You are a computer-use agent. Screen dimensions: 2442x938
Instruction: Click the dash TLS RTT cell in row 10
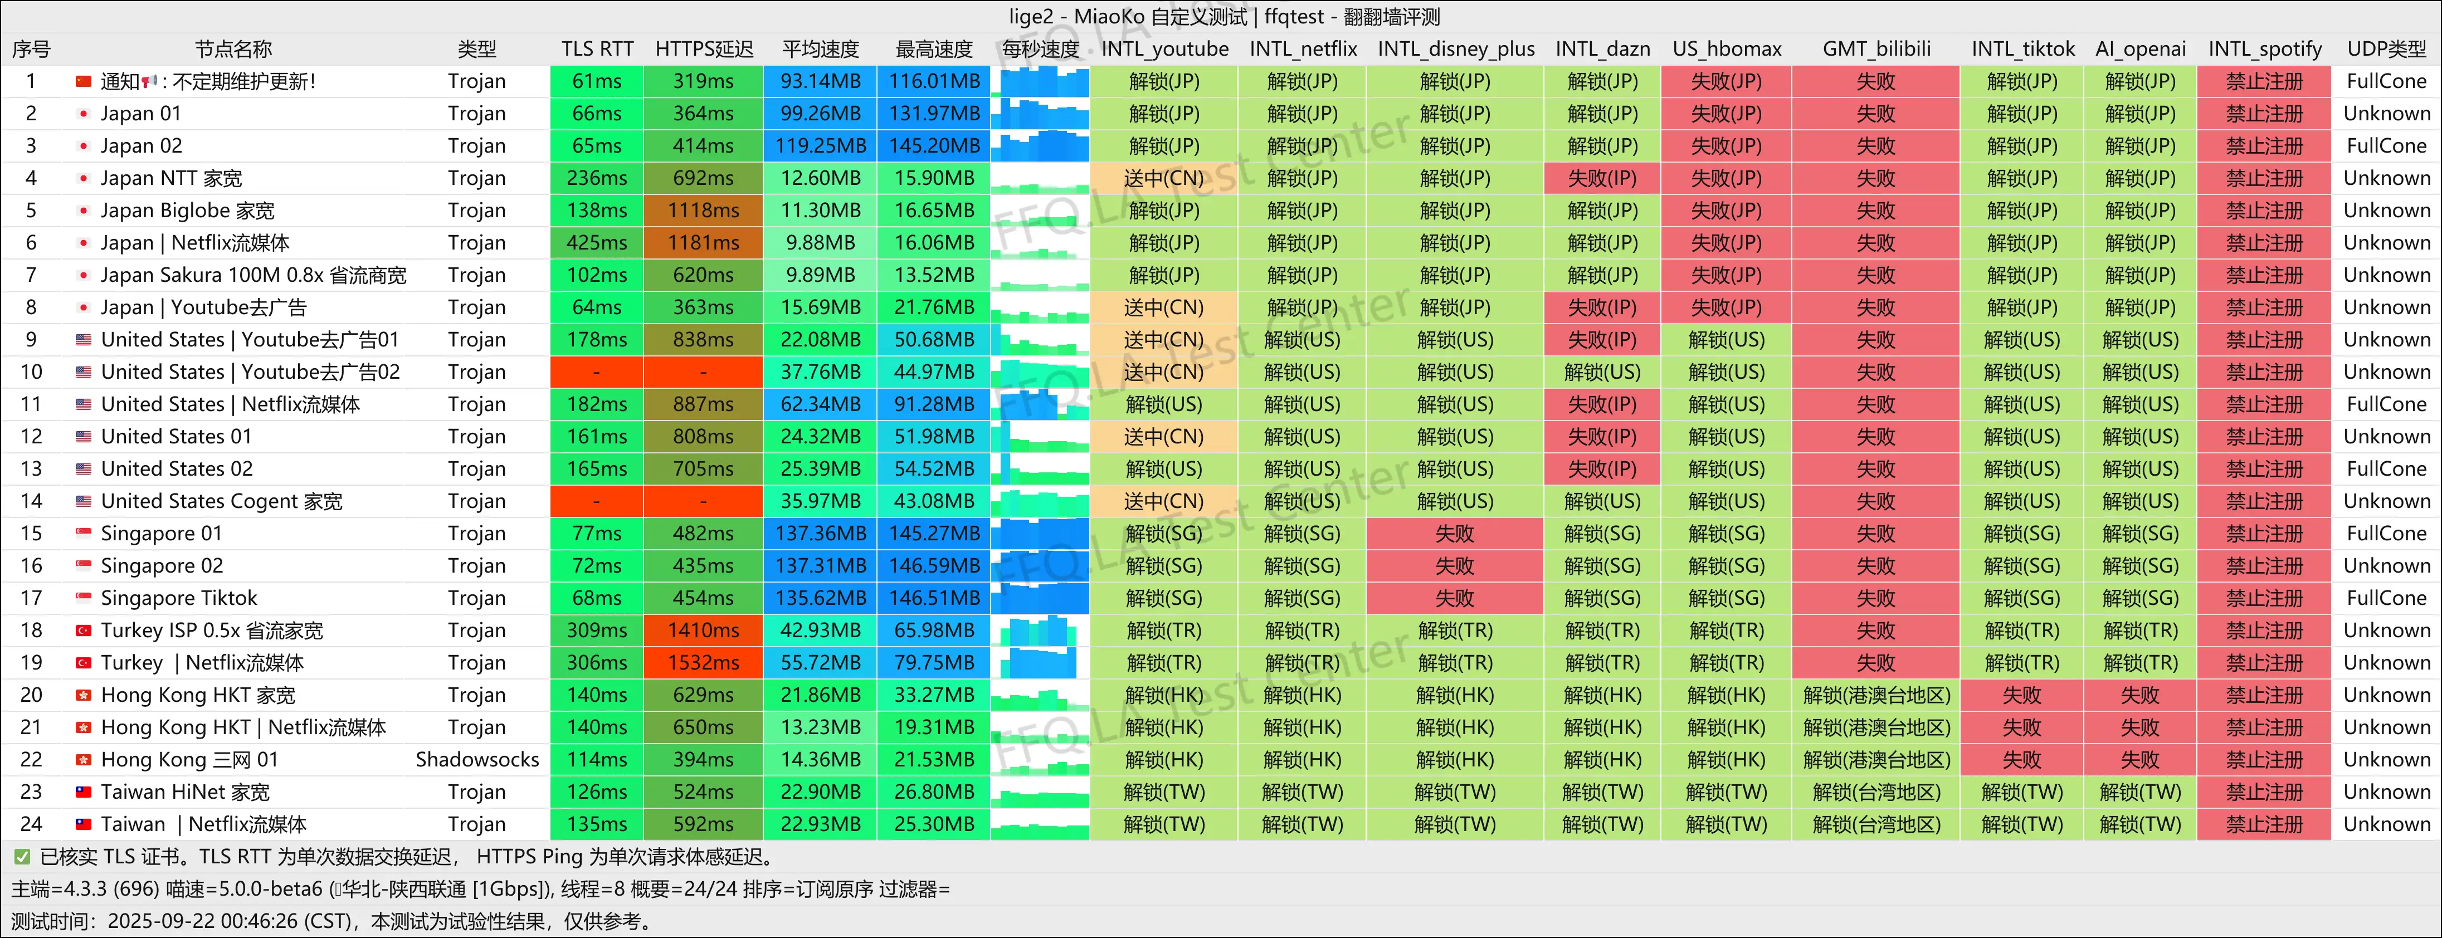pos(597,372)
